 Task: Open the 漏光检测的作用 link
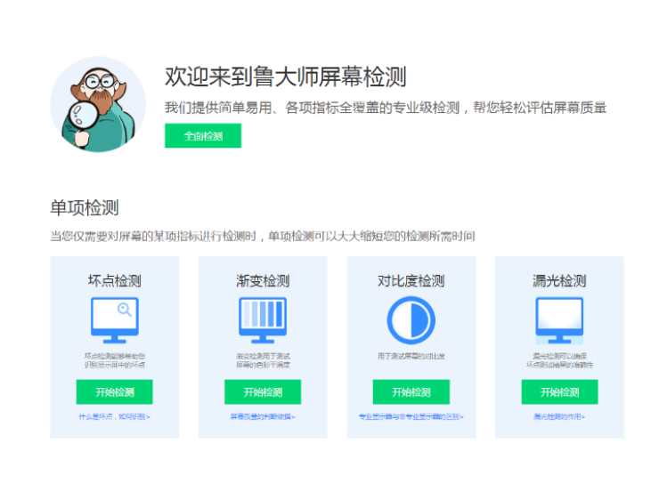pos(560,416)
